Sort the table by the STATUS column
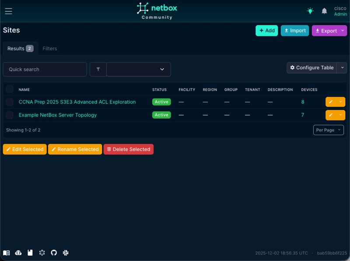Viewport: 350px width, 261px height. [161, 89]
